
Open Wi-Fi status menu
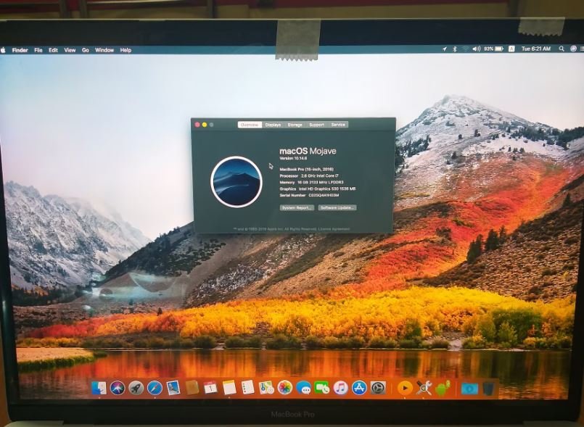[465, 49]
